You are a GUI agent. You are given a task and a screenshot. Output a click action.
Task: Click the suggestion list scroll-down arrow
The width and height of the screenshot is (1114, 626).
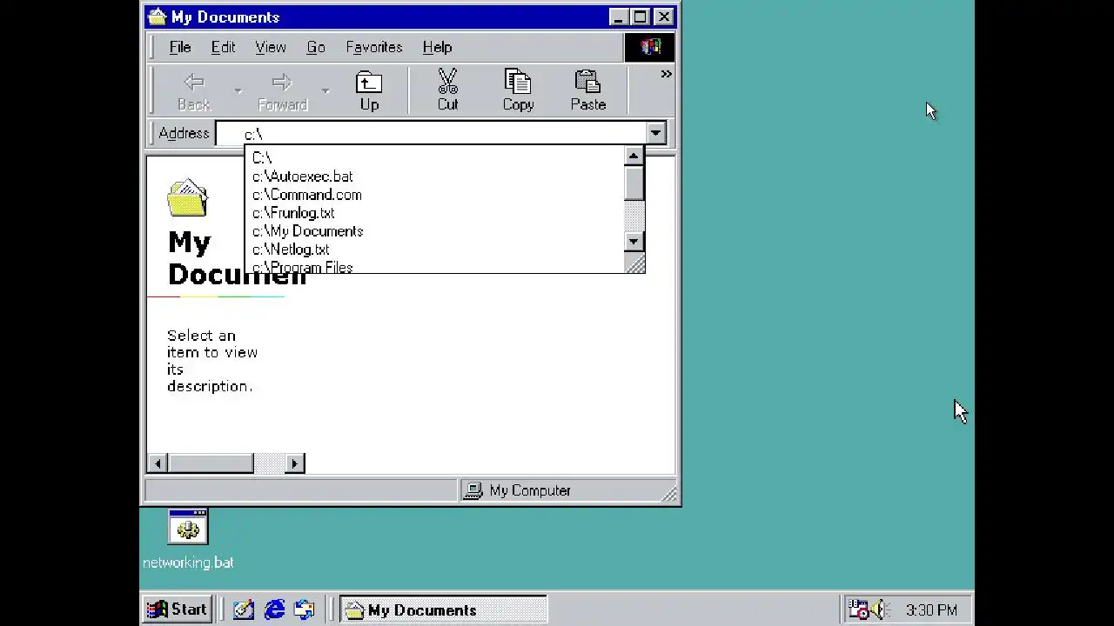634,242
